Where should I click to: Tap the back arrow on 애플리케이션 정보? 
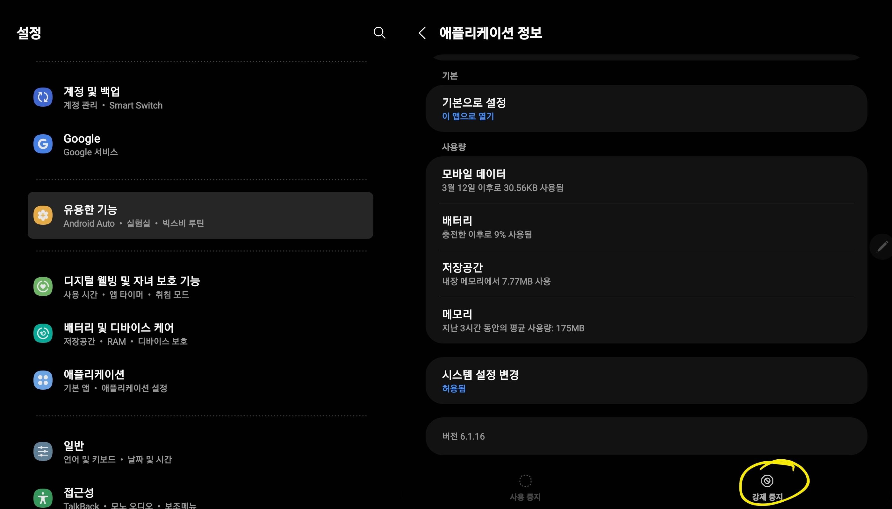click(x=422, y=33)
